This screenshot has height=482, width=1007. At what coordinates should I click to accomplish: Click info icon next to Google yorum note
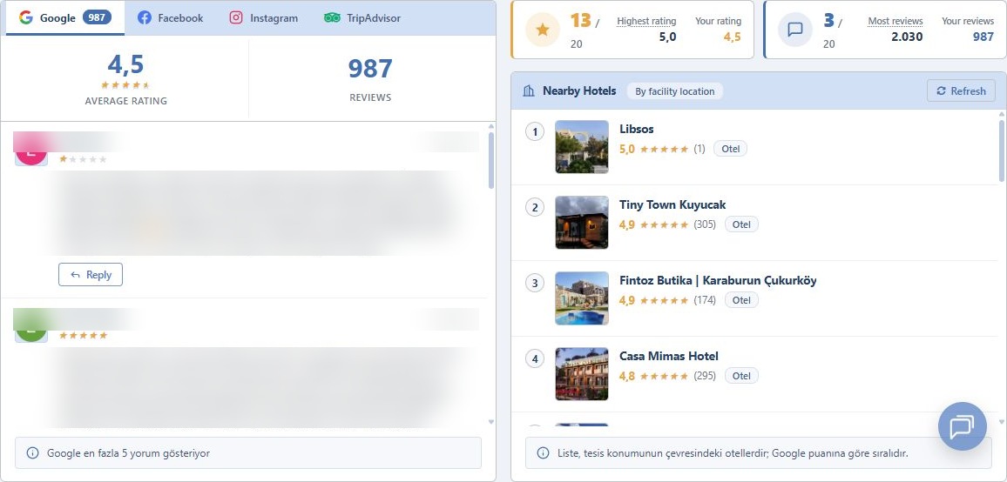coord(33,453)
